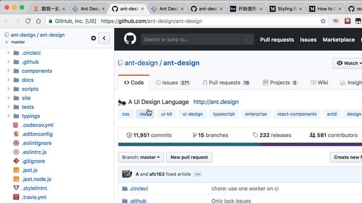Click the ui-kit topic tag
Image resolution: width=362 pixels, height=203 pixels.
(x=166, y=114)
